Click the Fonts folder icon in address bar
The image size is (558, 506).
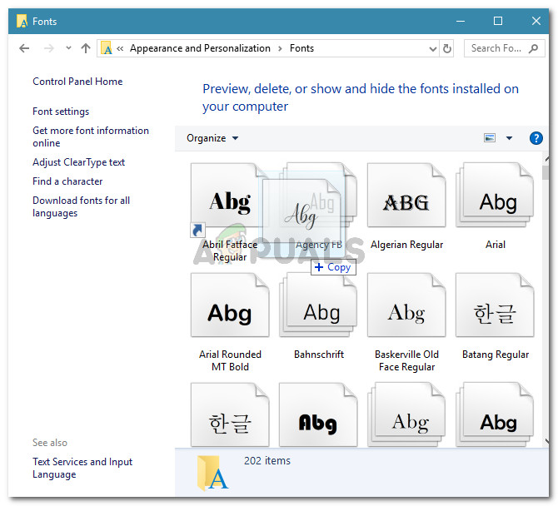(x=107, y=48)
